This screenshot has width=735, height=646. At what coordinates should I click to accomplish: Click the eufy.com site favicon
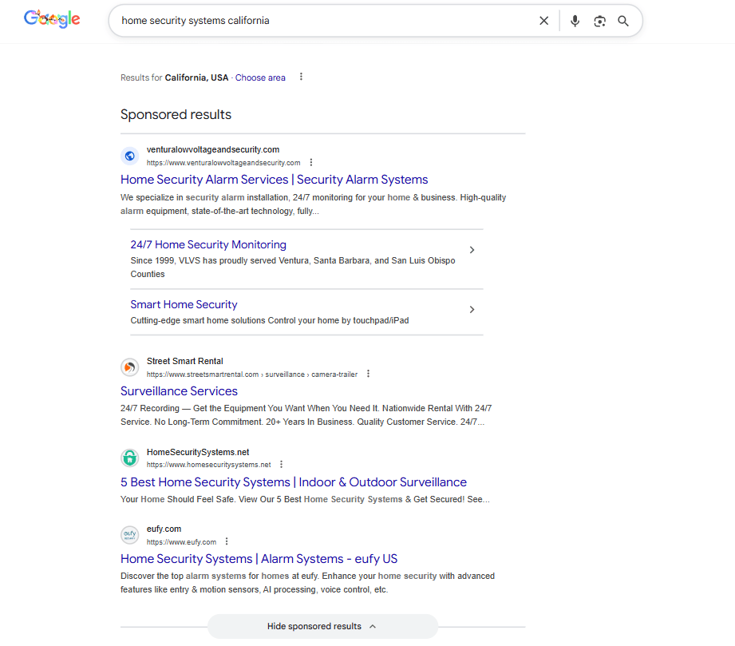129,534
